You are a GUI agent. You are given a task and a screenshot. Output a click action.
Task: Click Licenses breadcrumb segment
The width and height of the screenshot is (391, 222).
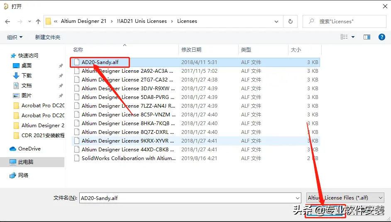(187, 21)
